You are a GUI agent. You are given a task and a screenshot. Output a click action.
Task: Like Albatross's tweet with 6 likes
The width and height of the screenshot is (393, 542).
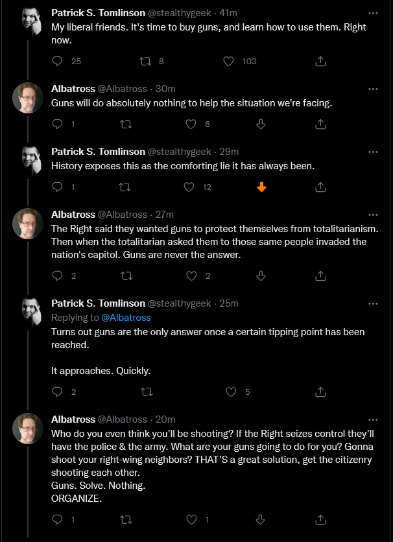pyautogui.click(x=191, y=124)
